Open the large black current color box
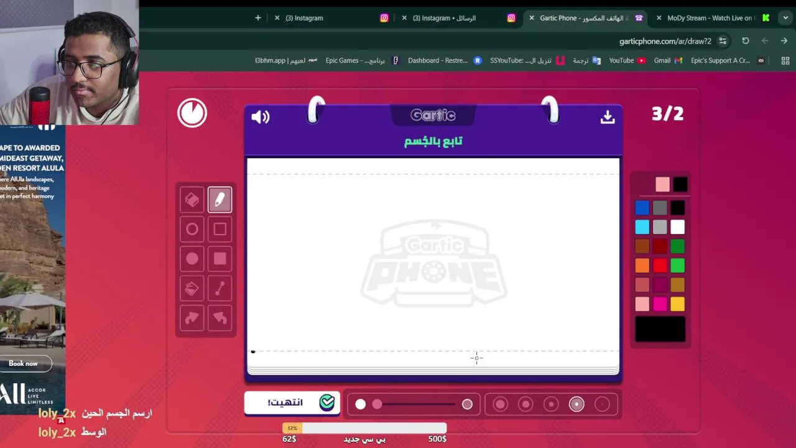This screenshot has width=796, height=448. tap(660, 329)
